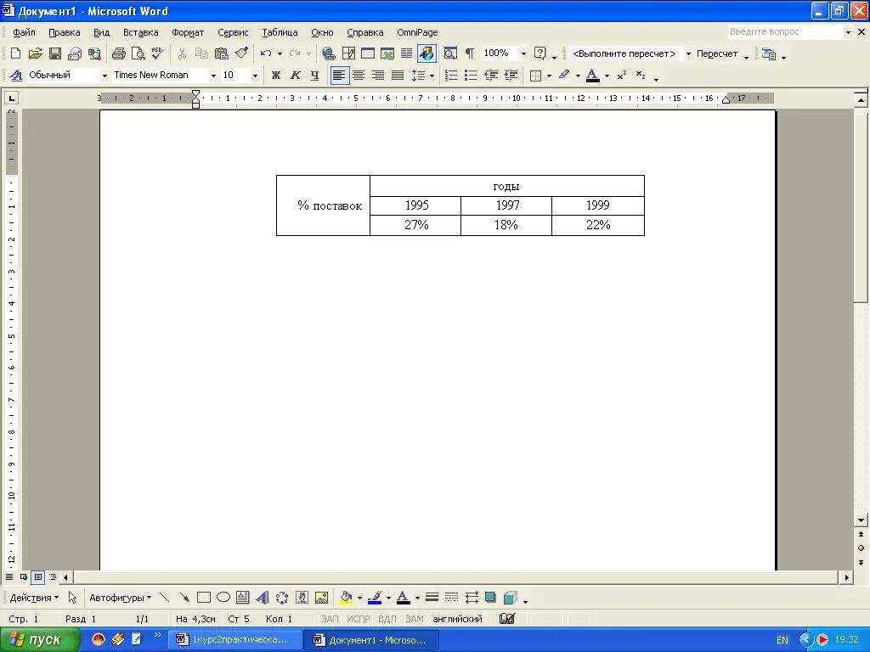Click пуск start button

pos(40,640)
